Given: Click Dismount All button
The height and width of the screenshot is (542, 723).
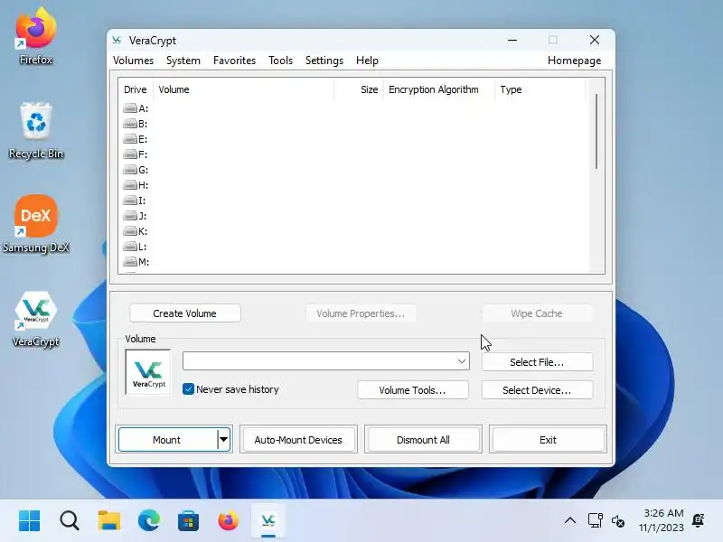Looking at the screenshot, I should [x=423, y=440].
